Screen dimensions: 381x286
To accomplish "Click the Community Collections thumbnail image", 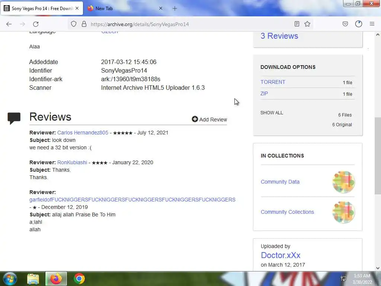I will point(343,212).
